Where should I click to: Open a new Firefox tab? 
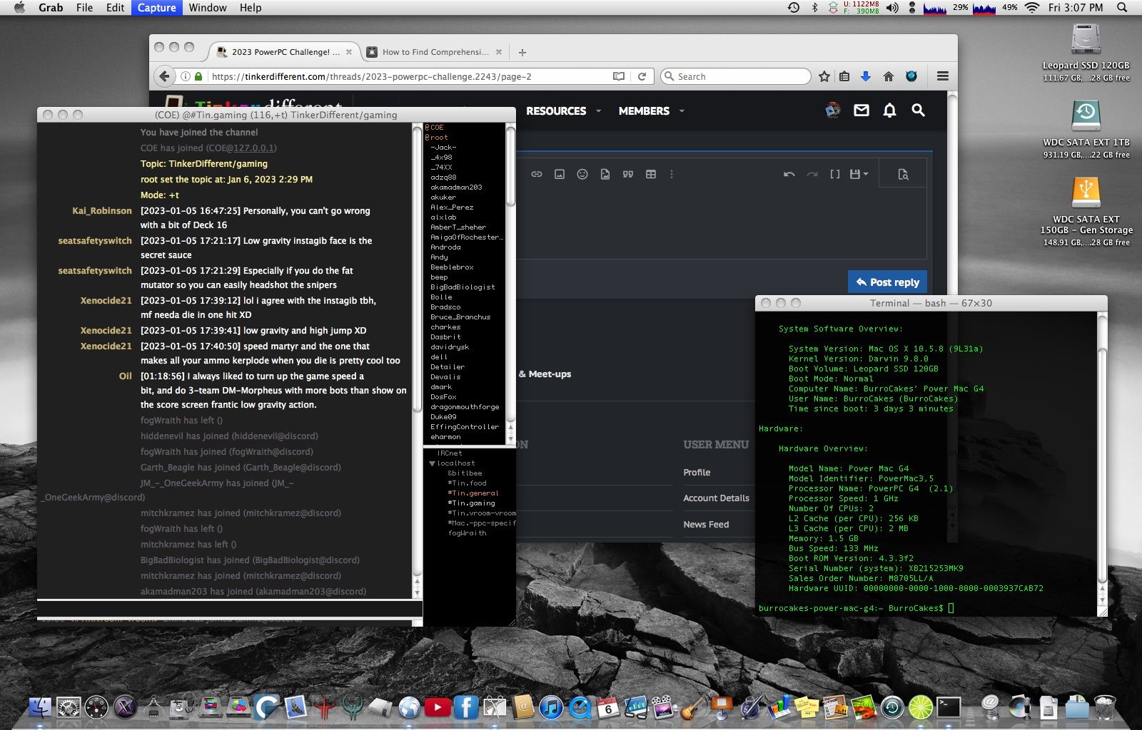point(522,52)
